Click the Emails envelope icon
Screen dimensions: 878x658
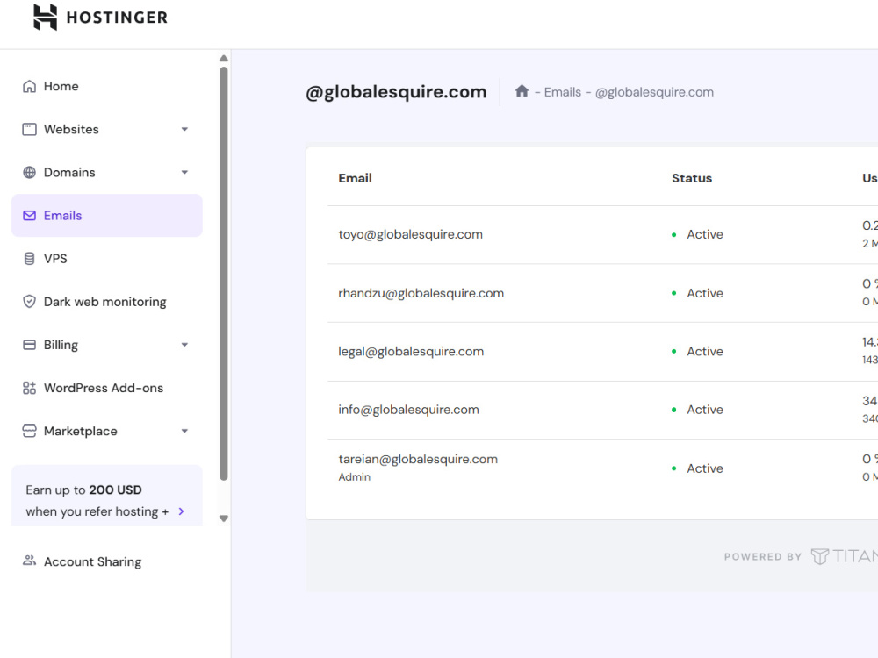(x=29, y=216)
